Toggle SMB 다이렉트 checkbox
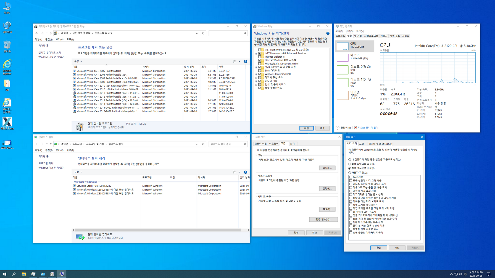Screen dimensions: 495x278 [260, 71]
